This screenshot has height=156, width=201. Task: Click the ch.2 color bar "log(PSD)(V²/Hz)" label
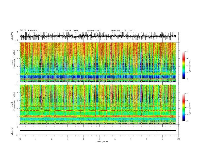tap(190, 109)
